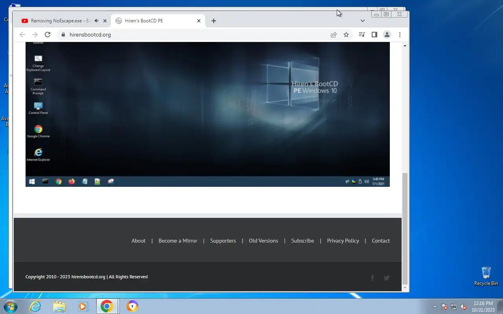Open the Old Versions link
503x314 pixels.
pos(263,241)
